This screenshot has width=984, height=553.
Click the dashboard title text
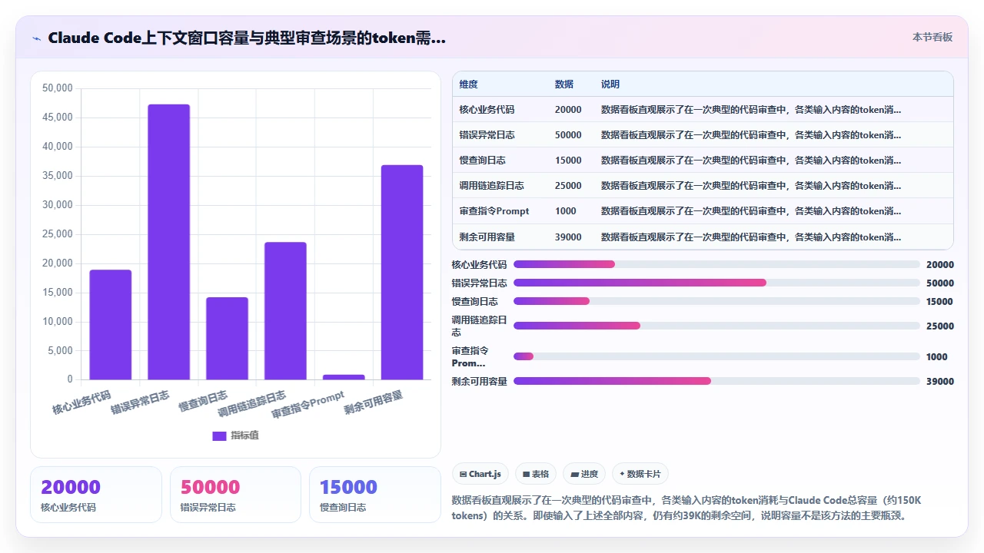click(247, 38)
